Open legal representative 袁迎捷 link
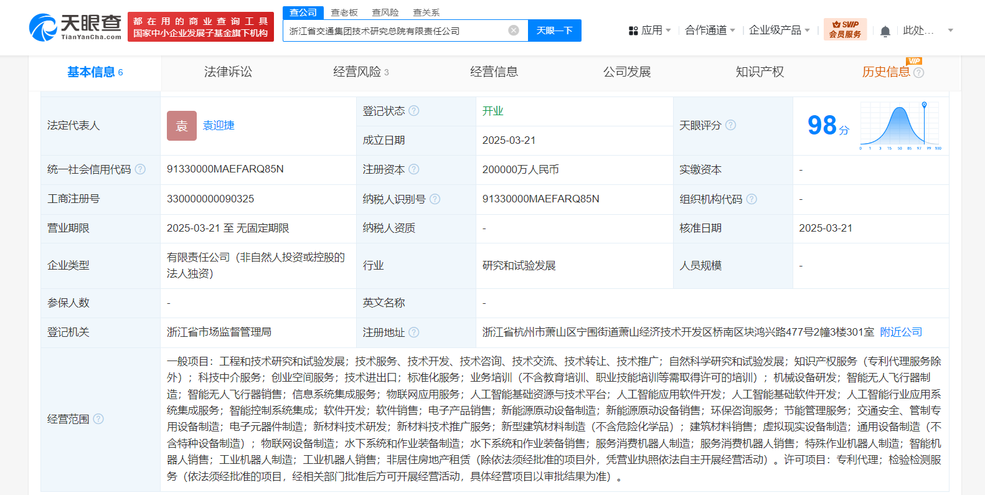 (219, 125)
